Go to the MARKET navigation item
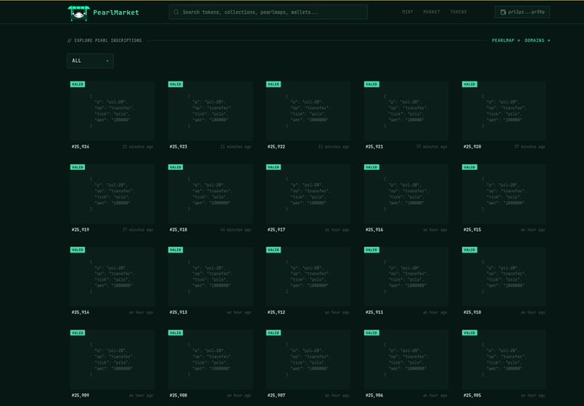 click(x=431, y=12)
